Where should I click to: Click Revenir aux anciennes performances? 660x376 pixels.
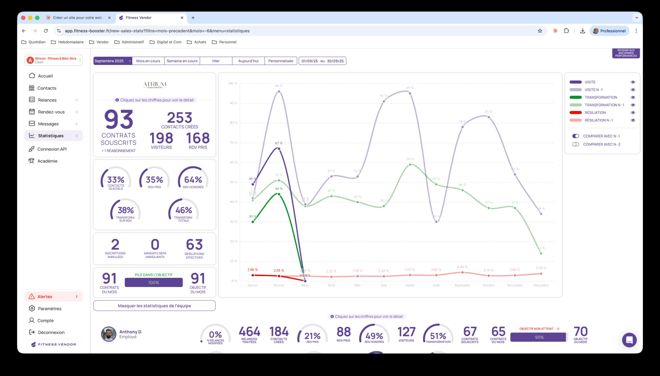tap(626, 53)
